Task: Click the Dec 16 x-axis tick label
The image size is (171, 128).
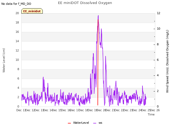Action: pos(67,110)
